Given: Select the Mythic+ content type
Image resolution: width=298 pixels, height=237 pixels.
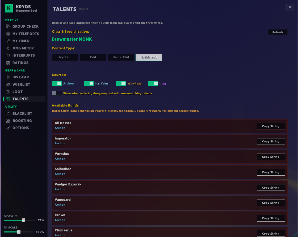Looking at the screenshot, I should tap(65, 57).
